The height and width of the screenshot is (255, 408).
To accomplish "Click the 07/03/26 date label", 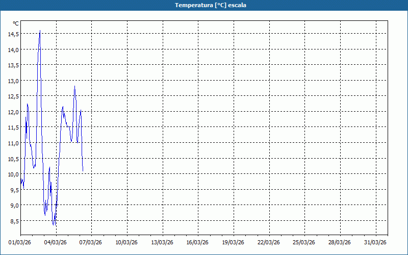I will click(x=91, y=243).
